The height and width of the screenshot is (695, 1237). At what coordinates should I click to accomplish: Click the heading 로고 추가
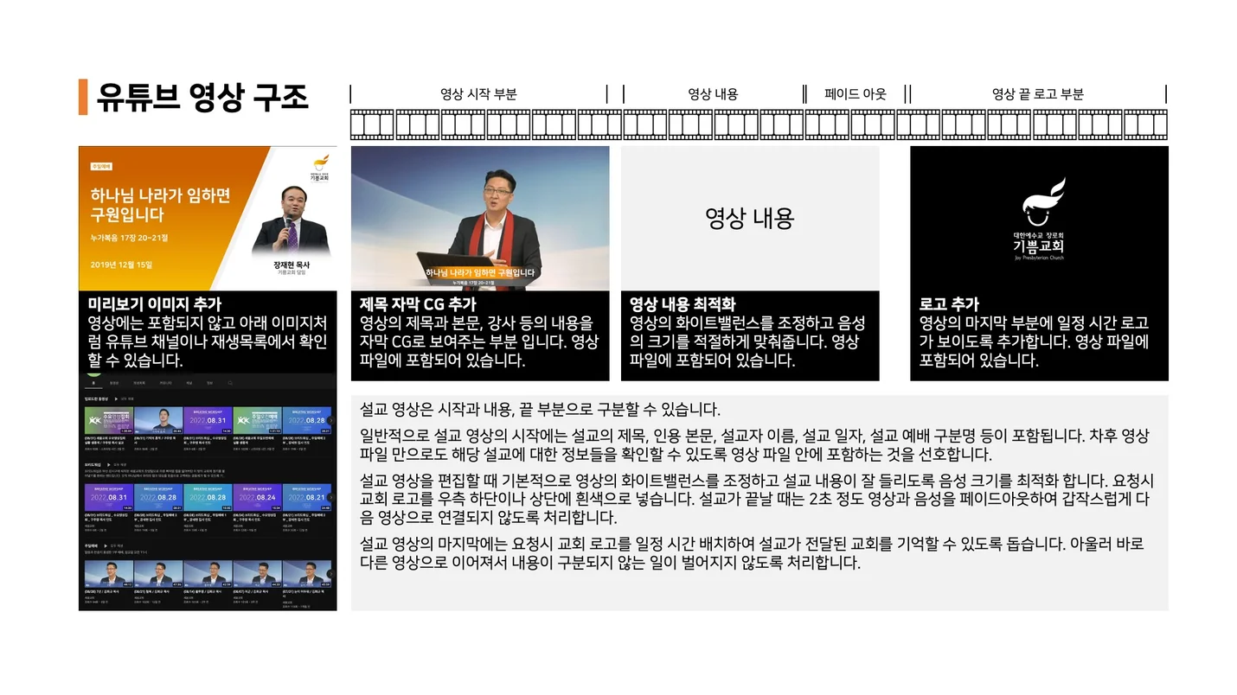[x=949, y=304]
